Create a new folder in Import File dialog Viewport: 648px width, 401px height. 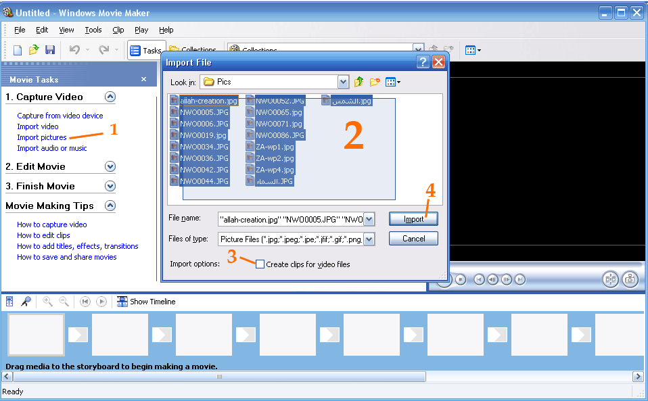click(x=375, y=82)
